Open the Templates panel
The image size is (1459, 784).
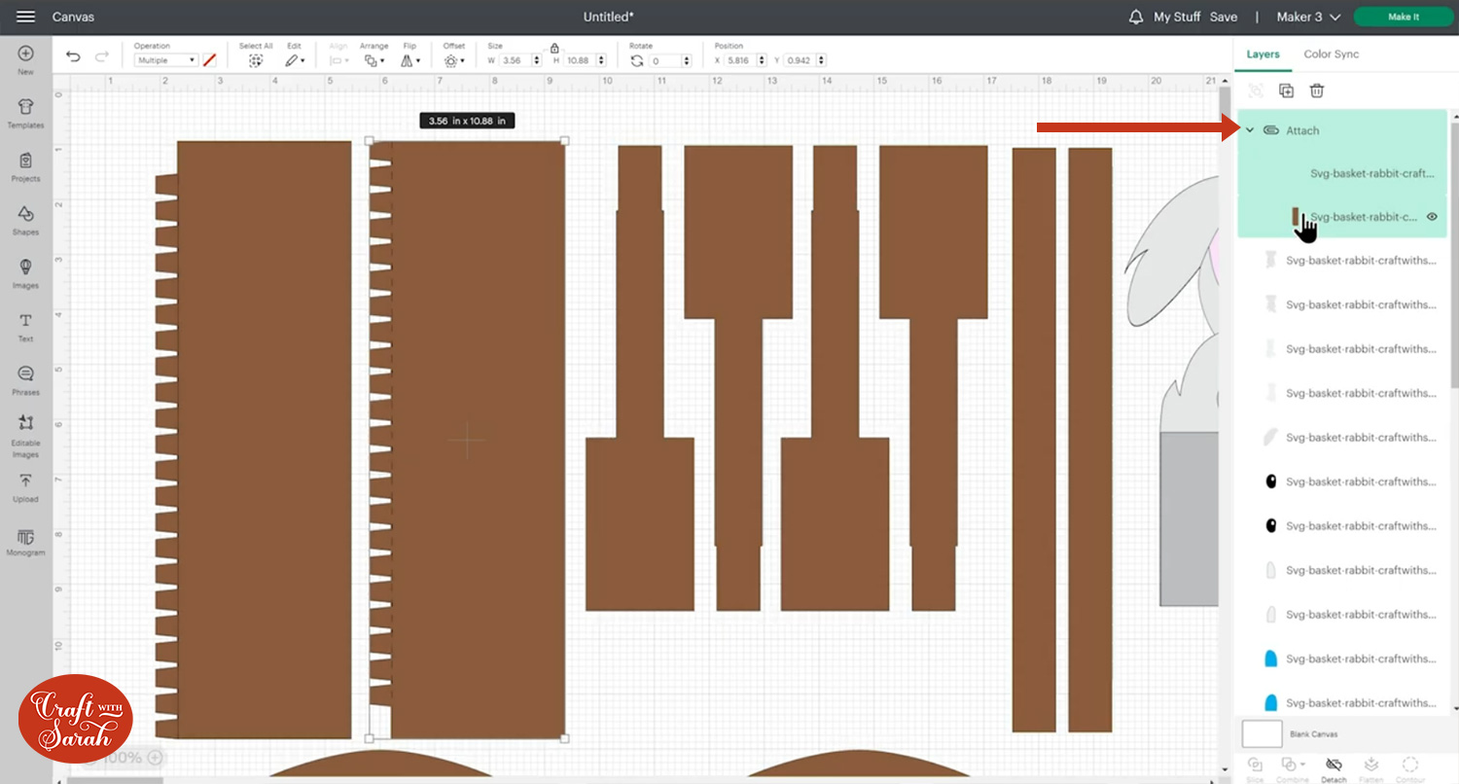(25, 113)
